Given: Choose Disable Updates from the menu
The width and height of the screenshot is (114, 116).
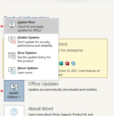Looking at the screenshot, I should (x=31, y=41).
